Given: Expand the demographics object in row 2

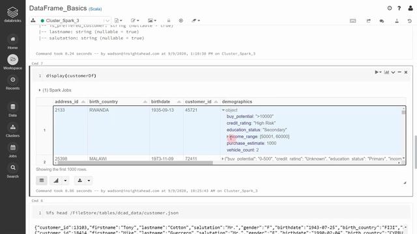Looking at the screenshot, I should point(223,159).
